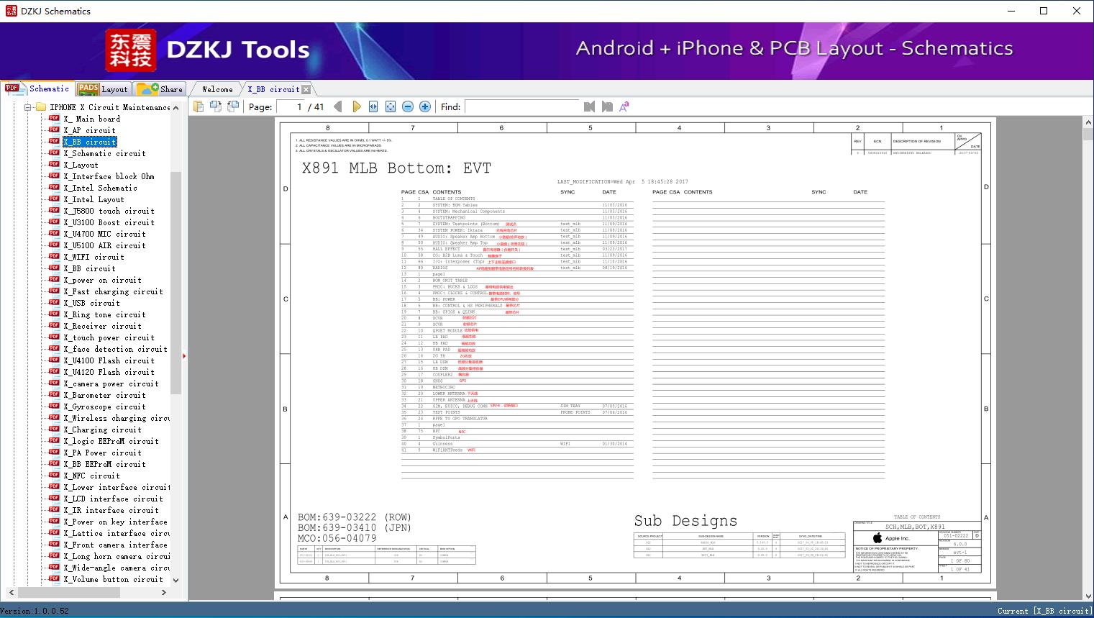Open X_Intel Schematic item
The height and width of the screenshot is (618, 1094).
click(x=100, y=188)
